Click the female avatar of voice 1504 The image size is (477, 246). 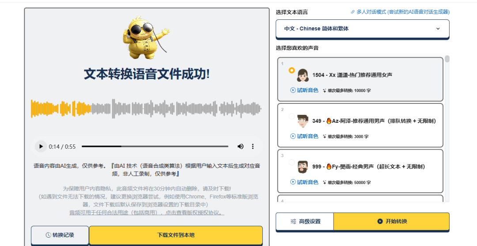pos(303,75)
